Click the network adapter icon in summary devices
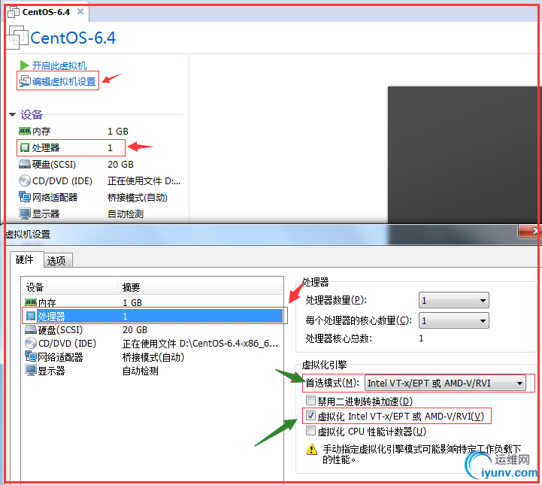The width and height of the screenshot is (542, 485). coord(25,197)
